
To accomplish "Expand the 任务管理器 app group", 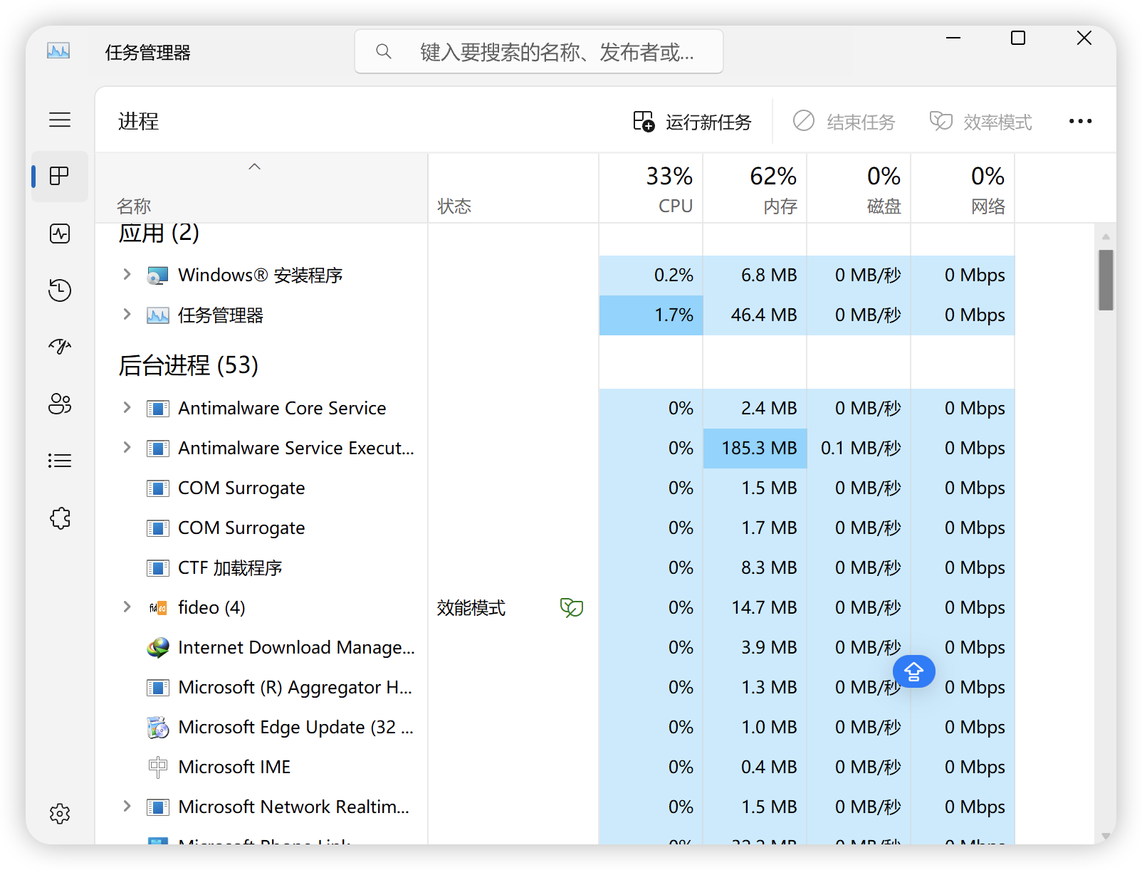I will pyautogui.click(x=127, y=314).
